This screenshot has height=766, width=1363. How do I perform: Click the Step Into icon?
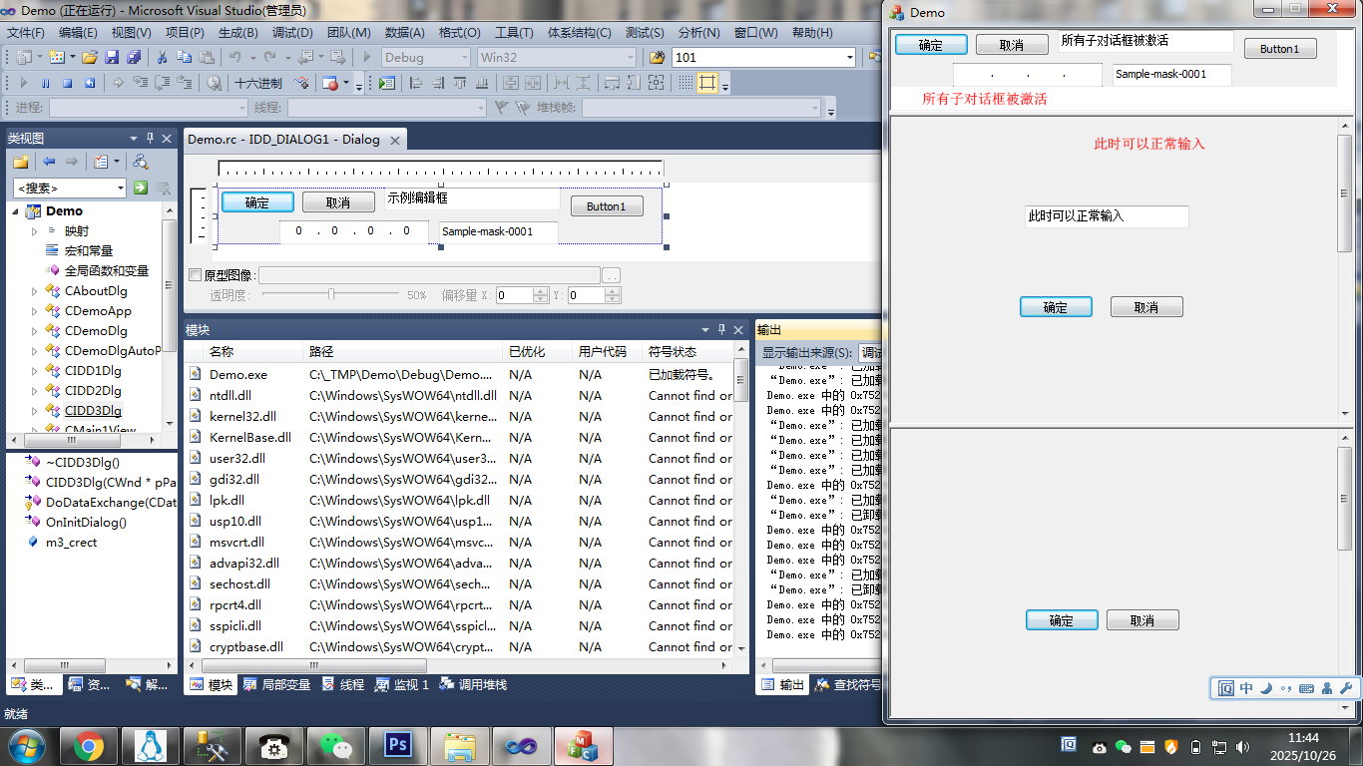click(x=140, y=83)
